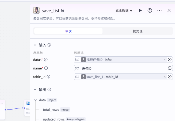Screen dimensions: 175x121
Task: Select the updated_rows output row
Action: pyautogui.click(x=64, y=119)
